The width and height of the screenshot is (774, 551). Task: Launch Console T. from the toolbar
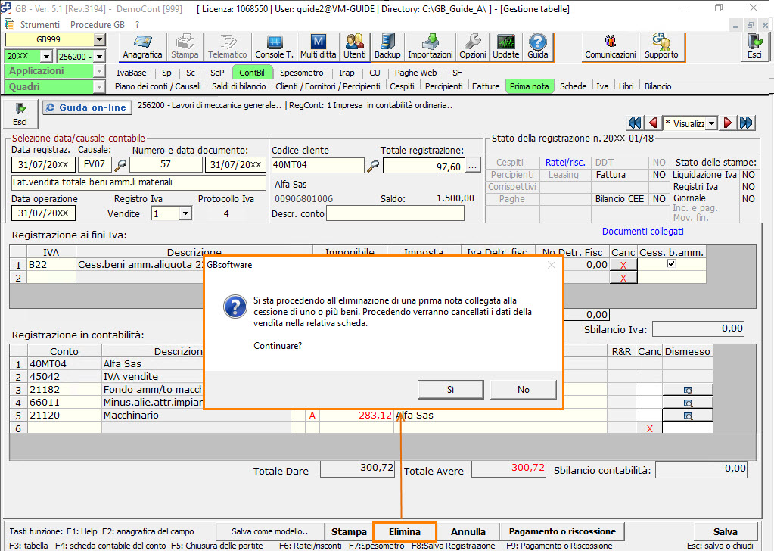pos(274,47)
